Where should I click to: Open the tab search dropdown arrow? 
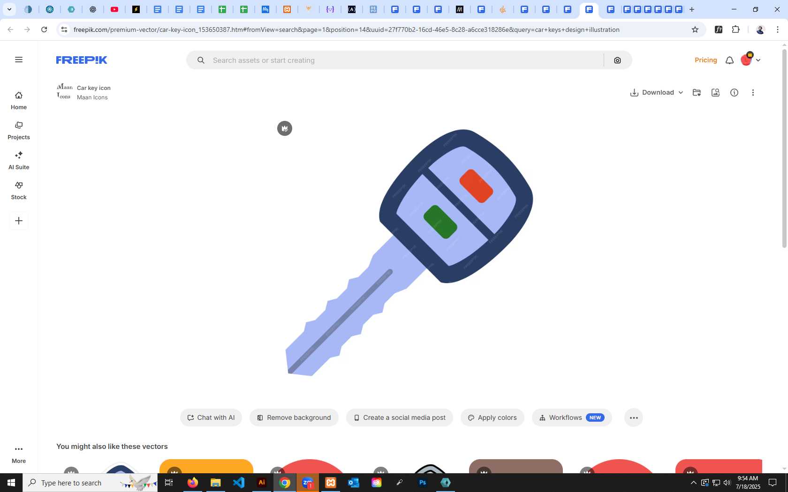click(x=9, y=9)
